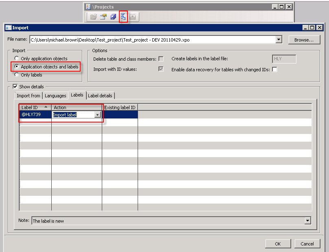
Task: Click the open project folder icon
Action: [x=93, y=16]
